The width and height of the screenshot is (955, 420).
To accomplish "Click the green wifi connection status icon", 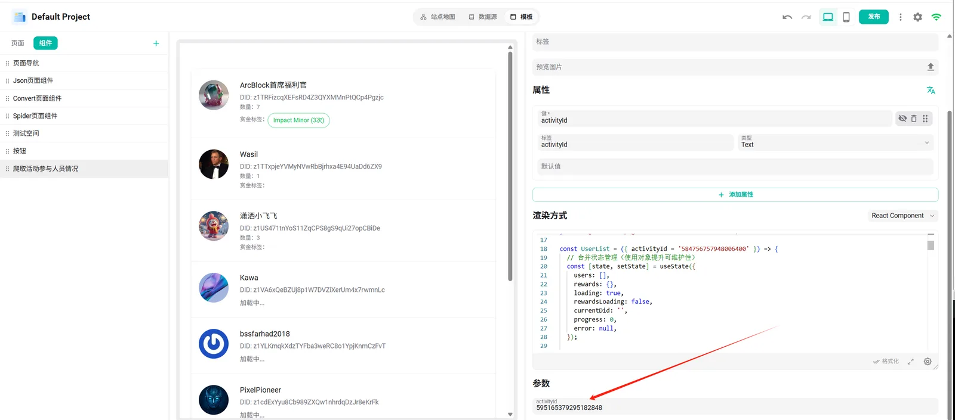I will (936, 17).
